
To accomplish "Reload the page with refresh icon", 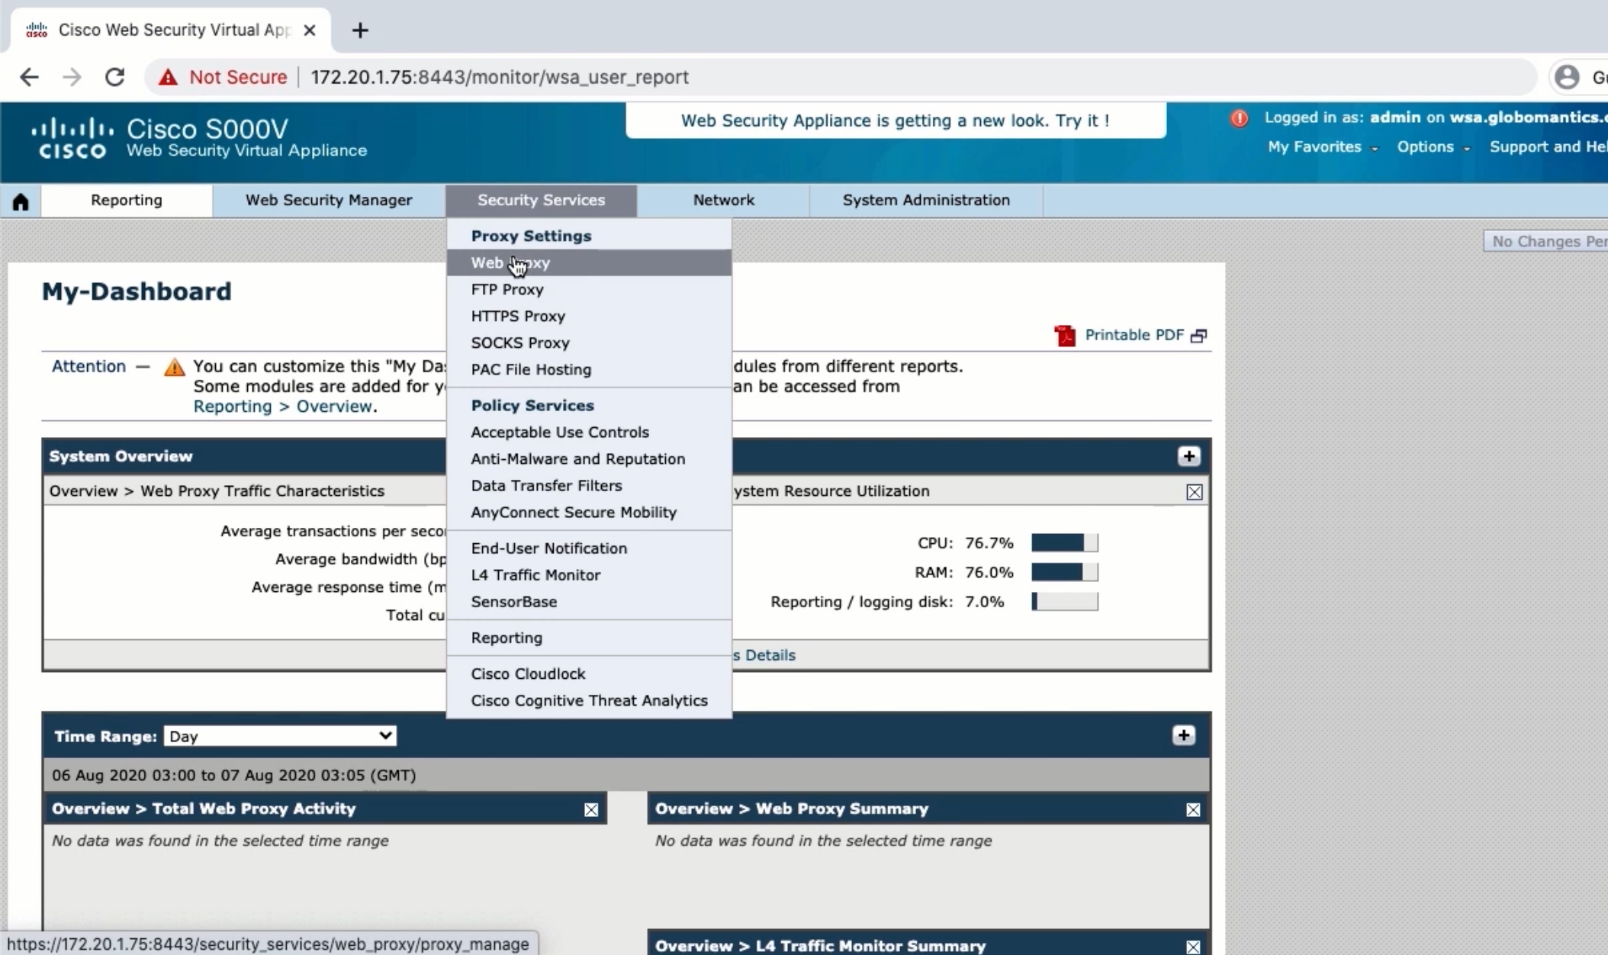I will (x=114, y=77).
